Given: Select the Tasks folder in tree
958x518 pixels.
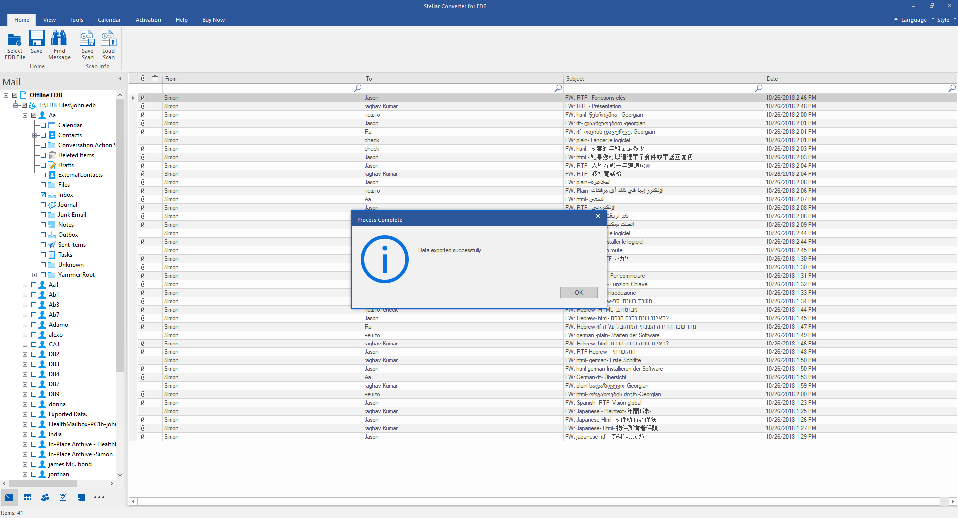Looking at the screenshot, I should point(65,255).
